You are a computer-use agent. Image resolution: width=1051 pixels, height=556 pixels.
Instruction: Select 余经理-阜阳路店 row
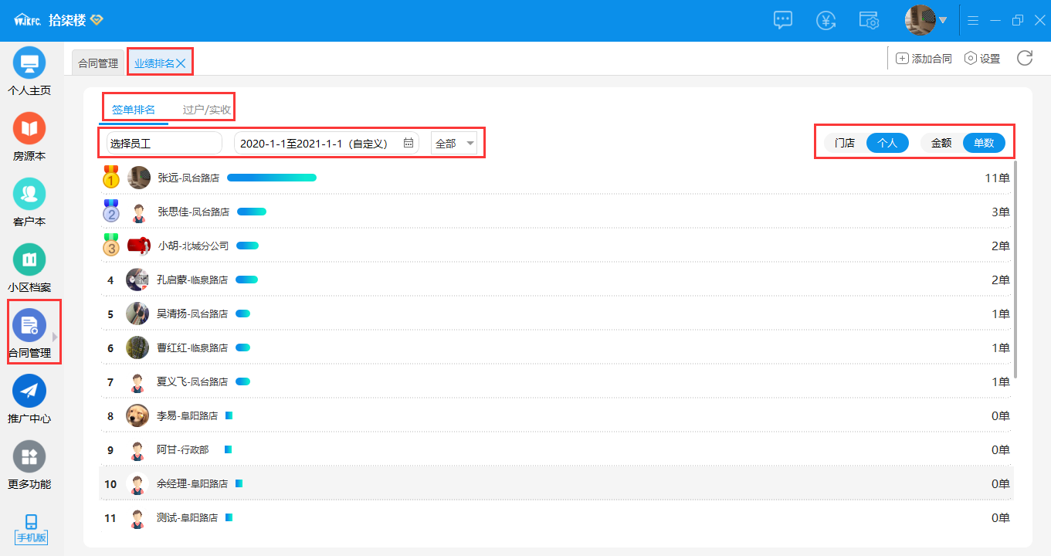[556, 483]
